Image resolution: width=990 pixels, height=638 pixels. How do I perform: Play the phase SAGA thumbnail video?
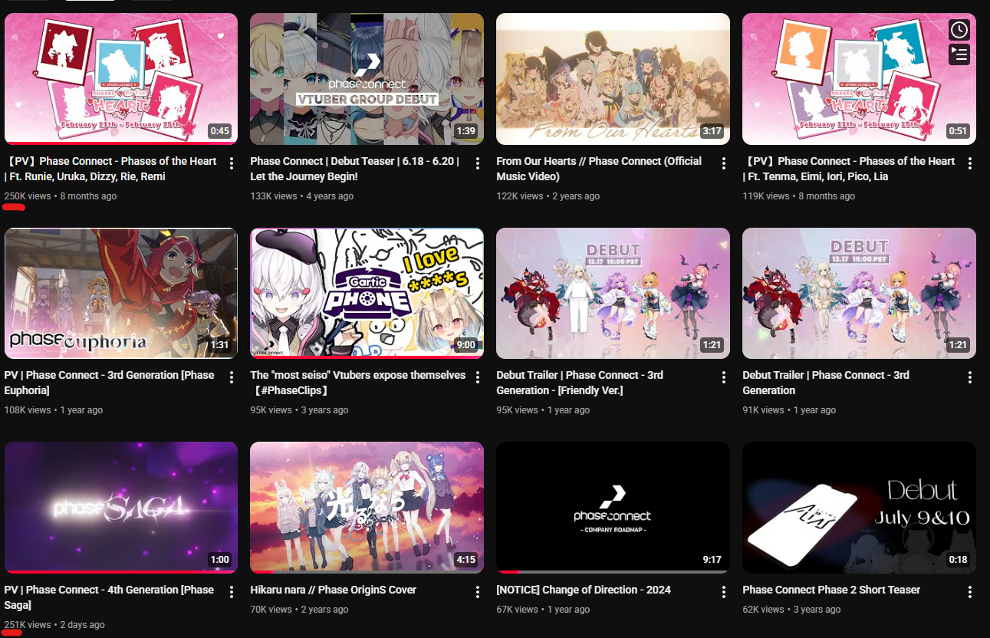pos(121,508)
